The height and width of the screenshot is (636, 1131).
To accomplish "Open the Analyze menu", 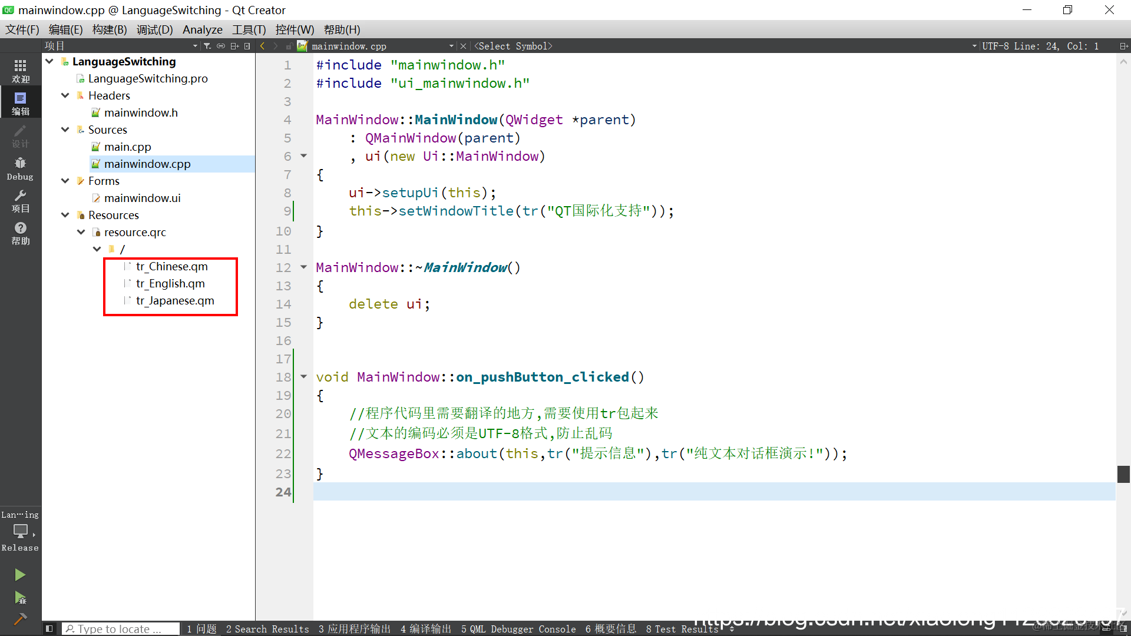I will click(x=203, y=29).
